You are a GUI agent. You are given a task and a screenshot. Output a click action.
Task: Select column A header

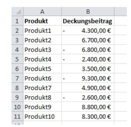click(x=42, y=11)
